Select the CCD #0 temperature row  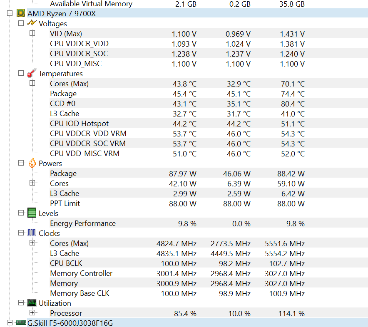[x=209, y=104]
